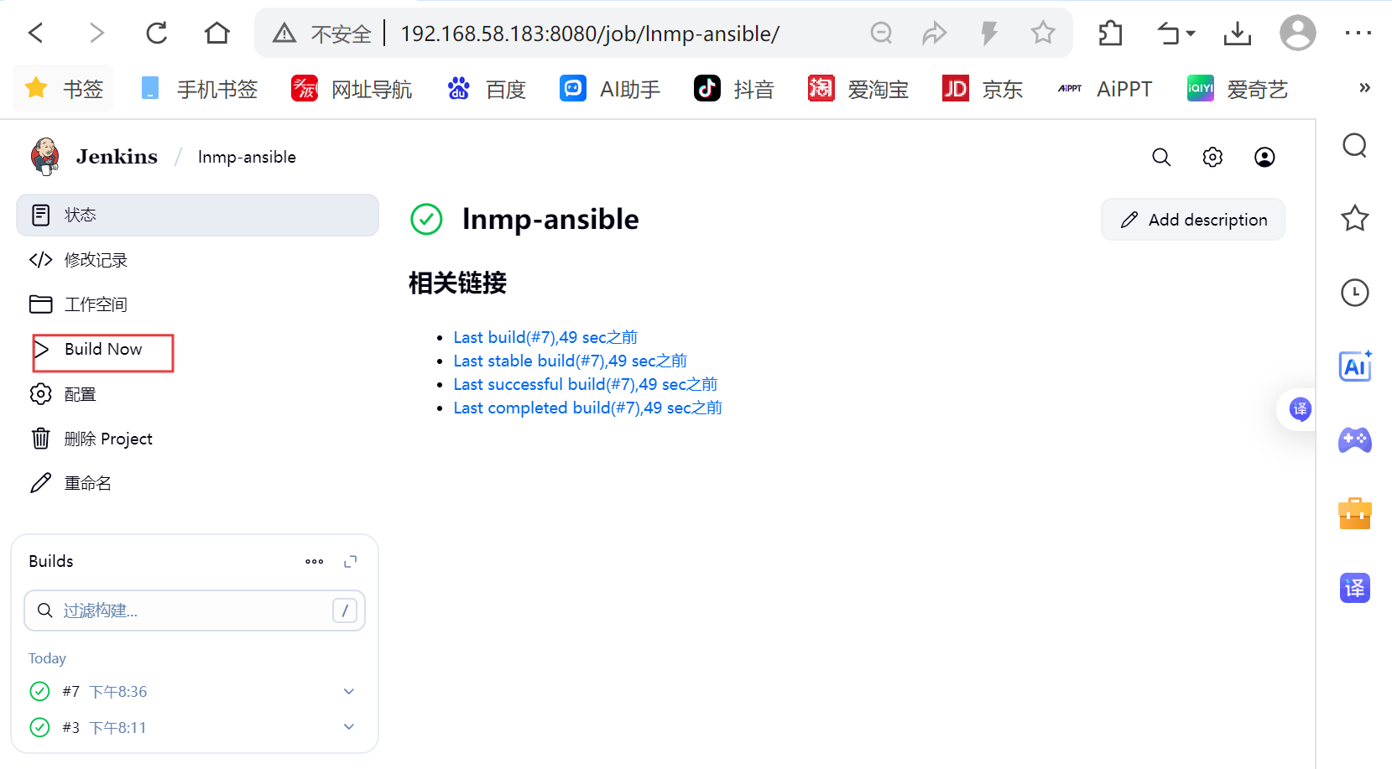Click Build Now in the sidebar
Image resolution: width=1392 pixels, height=769 pixels.
102,350
